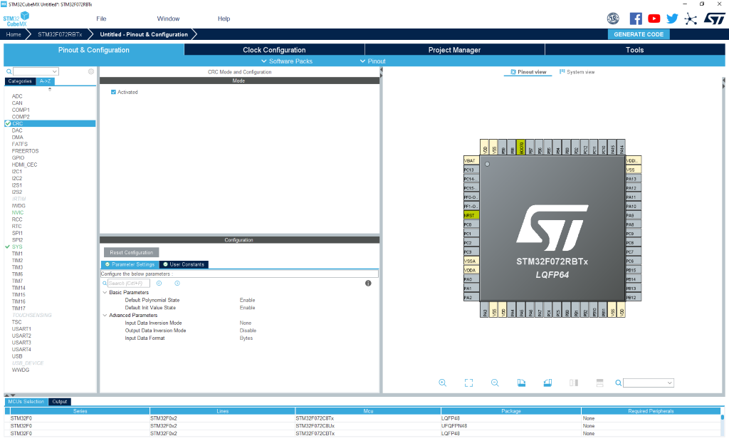Screen dimensions: 729x441
Task: Go to the next search result in parameters
Action: point(177,283)
